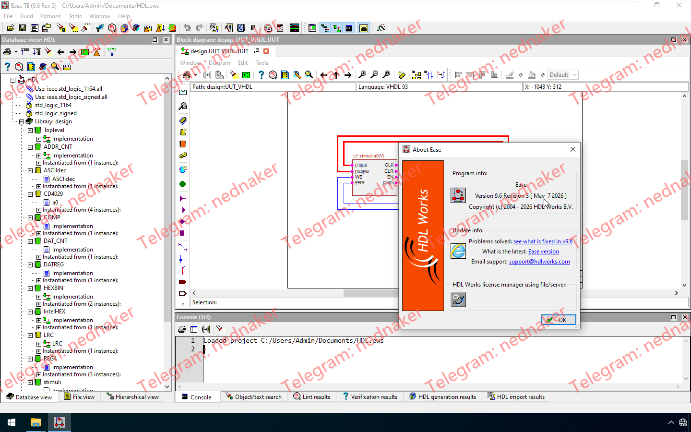Undo last action in main toolbar
The width and height of the screenshot is (691, 432).
(187, 28)
